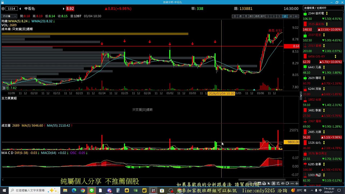Open Microsoft Edge from taskbar
The height and width of the screenshot is (194, 345).
[74, 190]
